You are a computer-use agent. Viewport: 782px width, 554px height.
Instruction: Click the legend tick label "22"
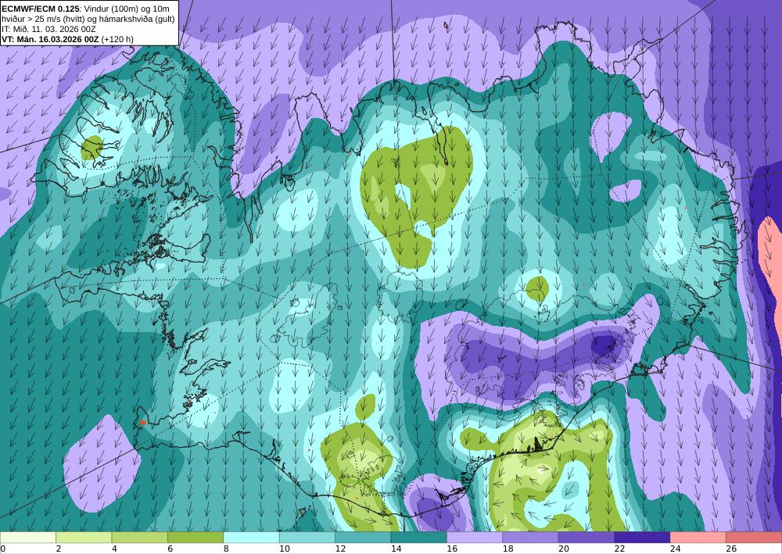(619, 549)
